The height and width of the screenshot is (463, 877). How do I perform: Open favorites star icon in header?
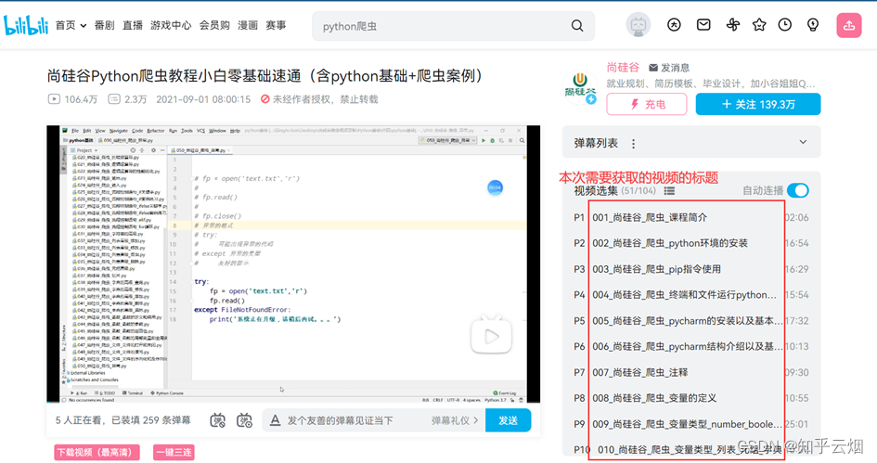(x=759, y=25)
